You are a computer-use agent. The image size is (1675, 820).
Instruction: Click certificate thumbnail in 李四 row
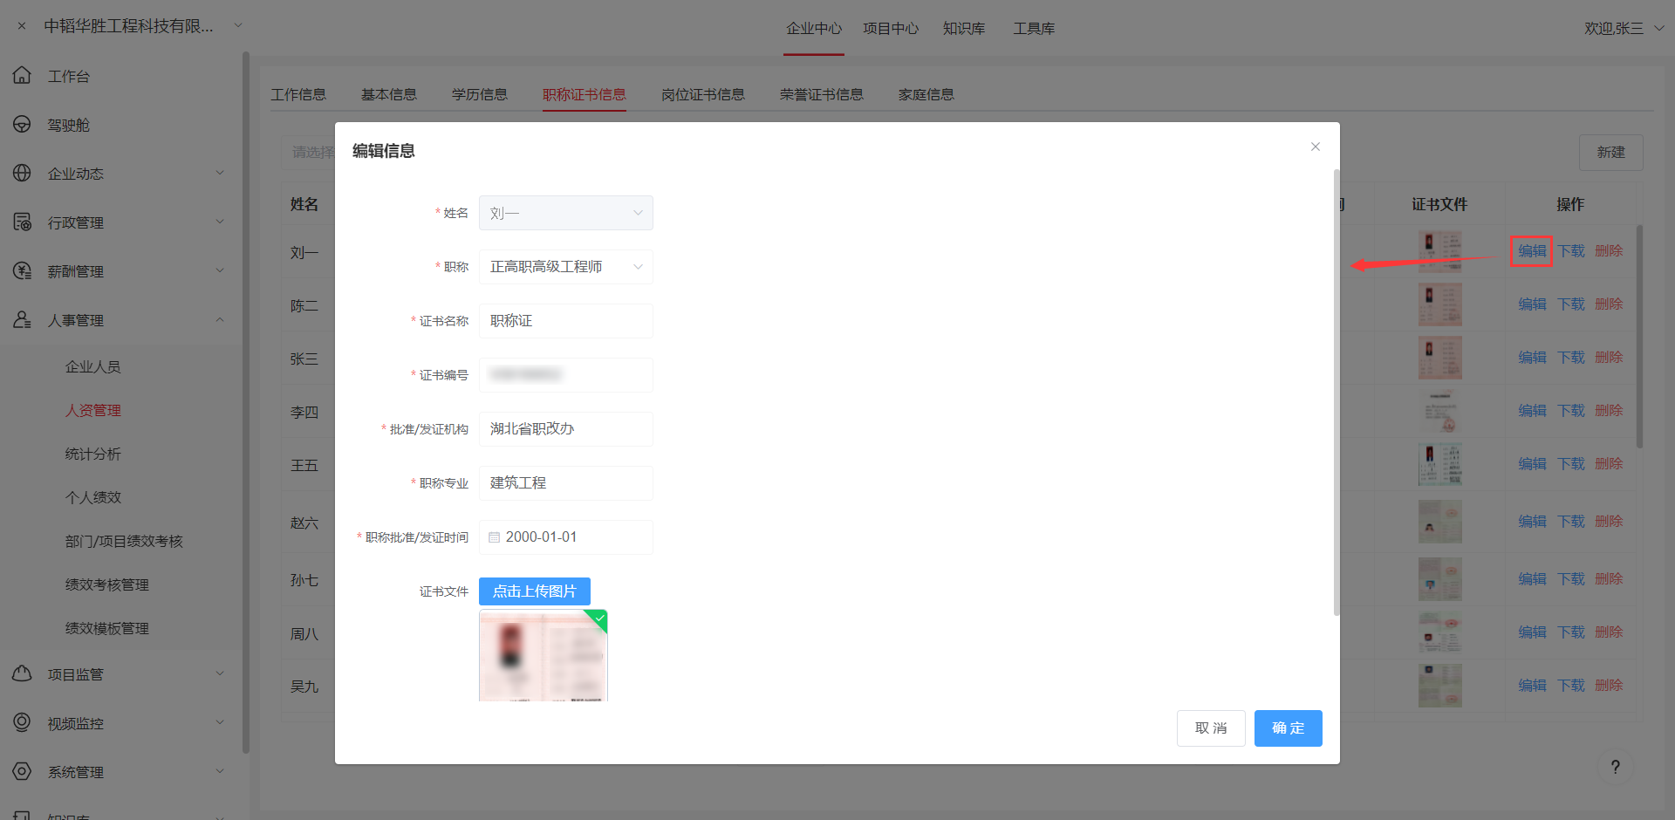1439,411
